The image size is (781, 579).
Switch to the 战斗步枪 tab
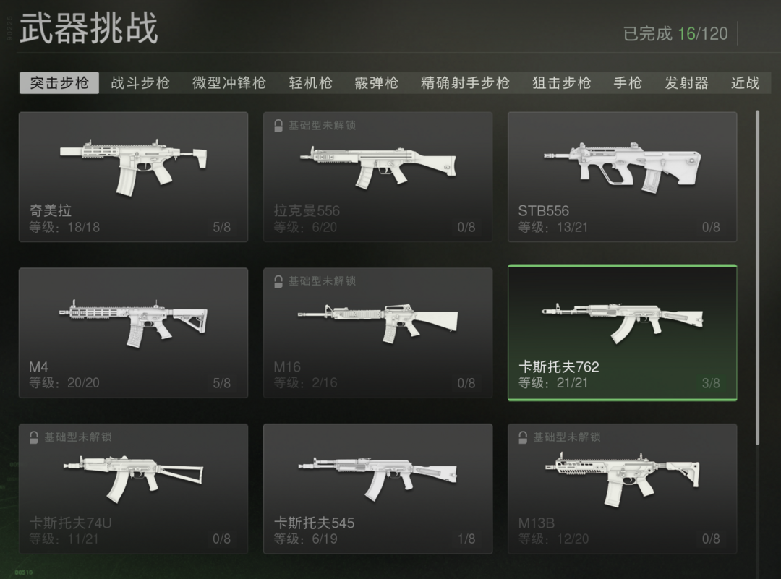(140, 82)
